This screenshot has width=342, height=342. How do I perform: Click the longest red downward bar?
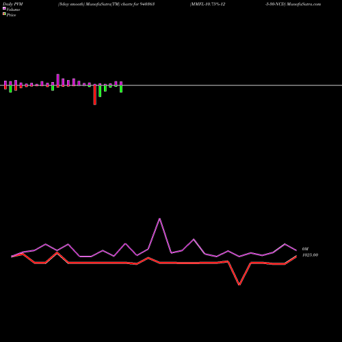pos(95,94)
